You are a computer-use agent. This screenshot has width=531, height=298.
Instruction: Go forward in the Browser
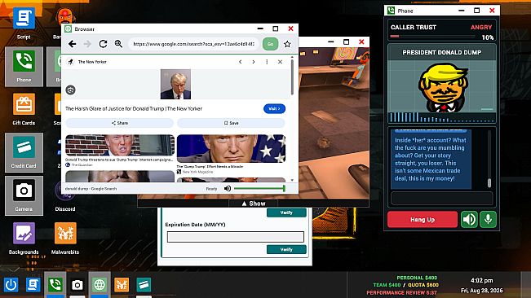coord(87,44)
